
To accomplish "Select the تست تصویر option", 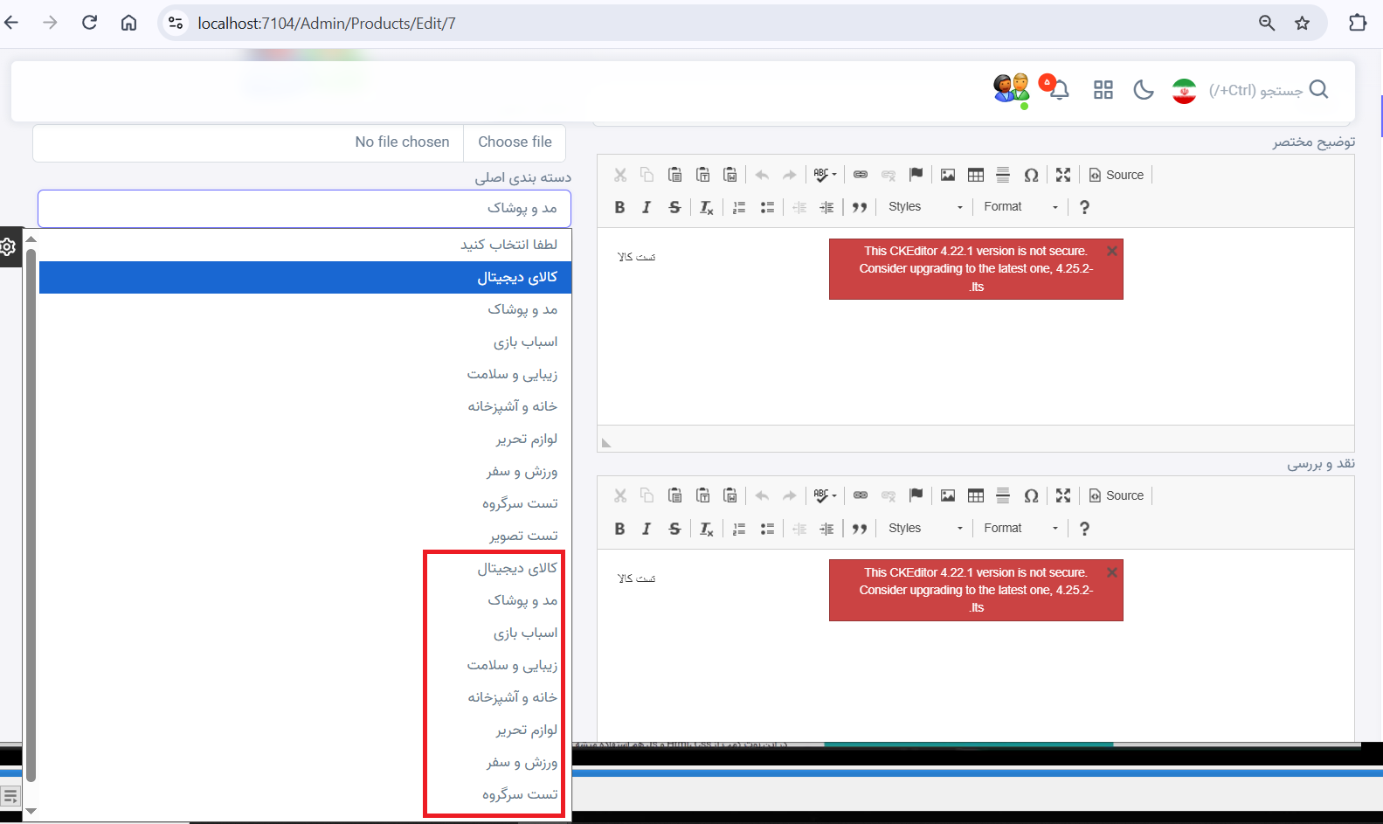I will (305, 536).
